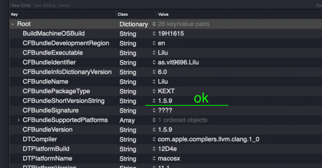The image size is (322, 168).
Task: Click the Class column header
Action: 123,14
